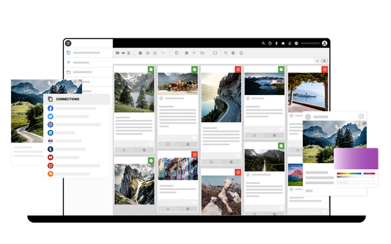Open the user avatar menu at top right
The height and width of the screenshot is (244, 391).
[325, 44]
